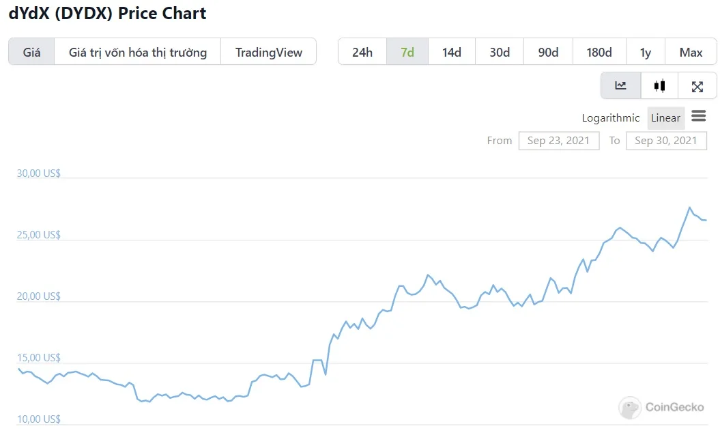Screen dimensions: 720x433
Task: Click the 10,00 US$ axis label
Action: tap(39, 419)
